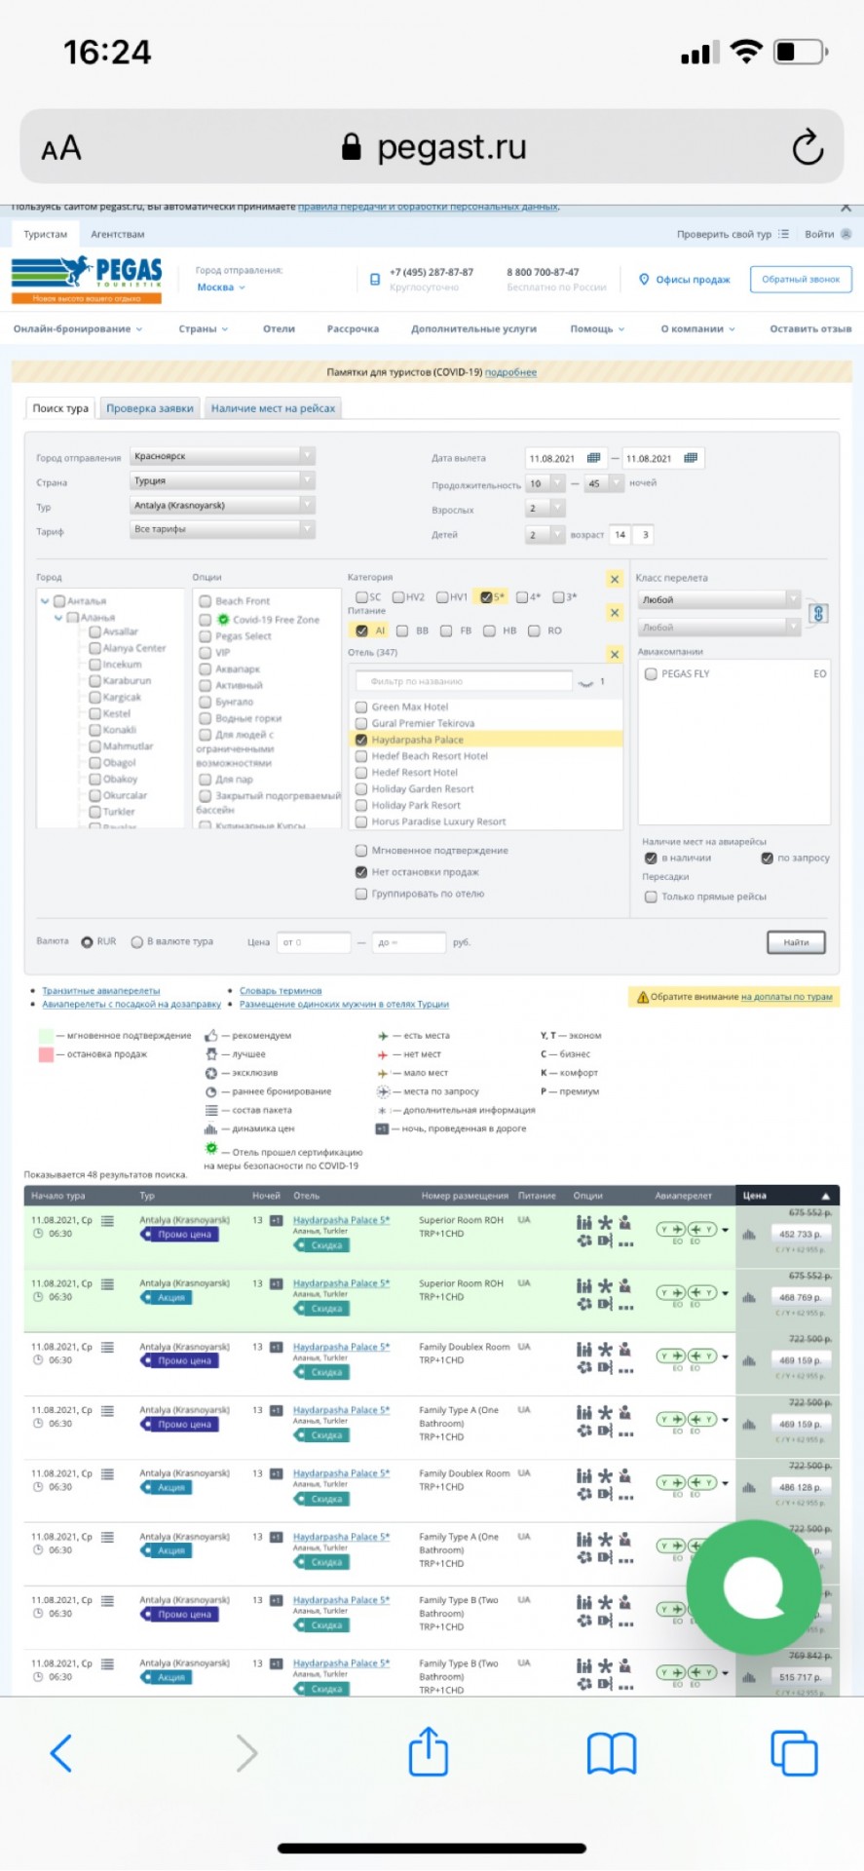Screen dimensions: 864x1871
Task: Dismiss the cookie notice with X
Action: [845, 207]
